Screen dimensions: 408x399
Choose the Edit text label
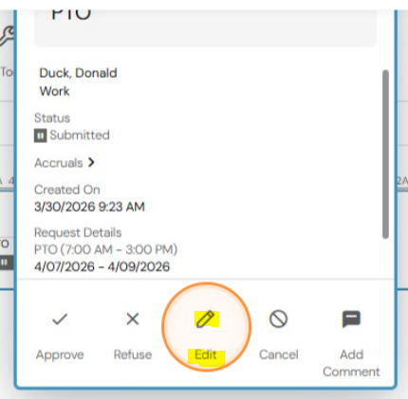(206, 354)
